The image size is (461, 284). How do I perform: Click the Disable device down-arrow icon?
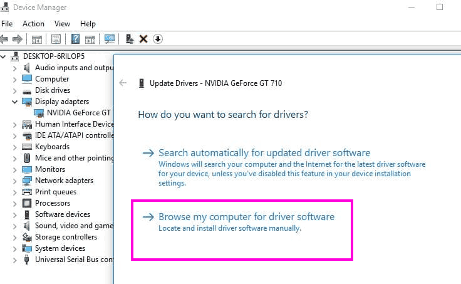click(158, 39)
